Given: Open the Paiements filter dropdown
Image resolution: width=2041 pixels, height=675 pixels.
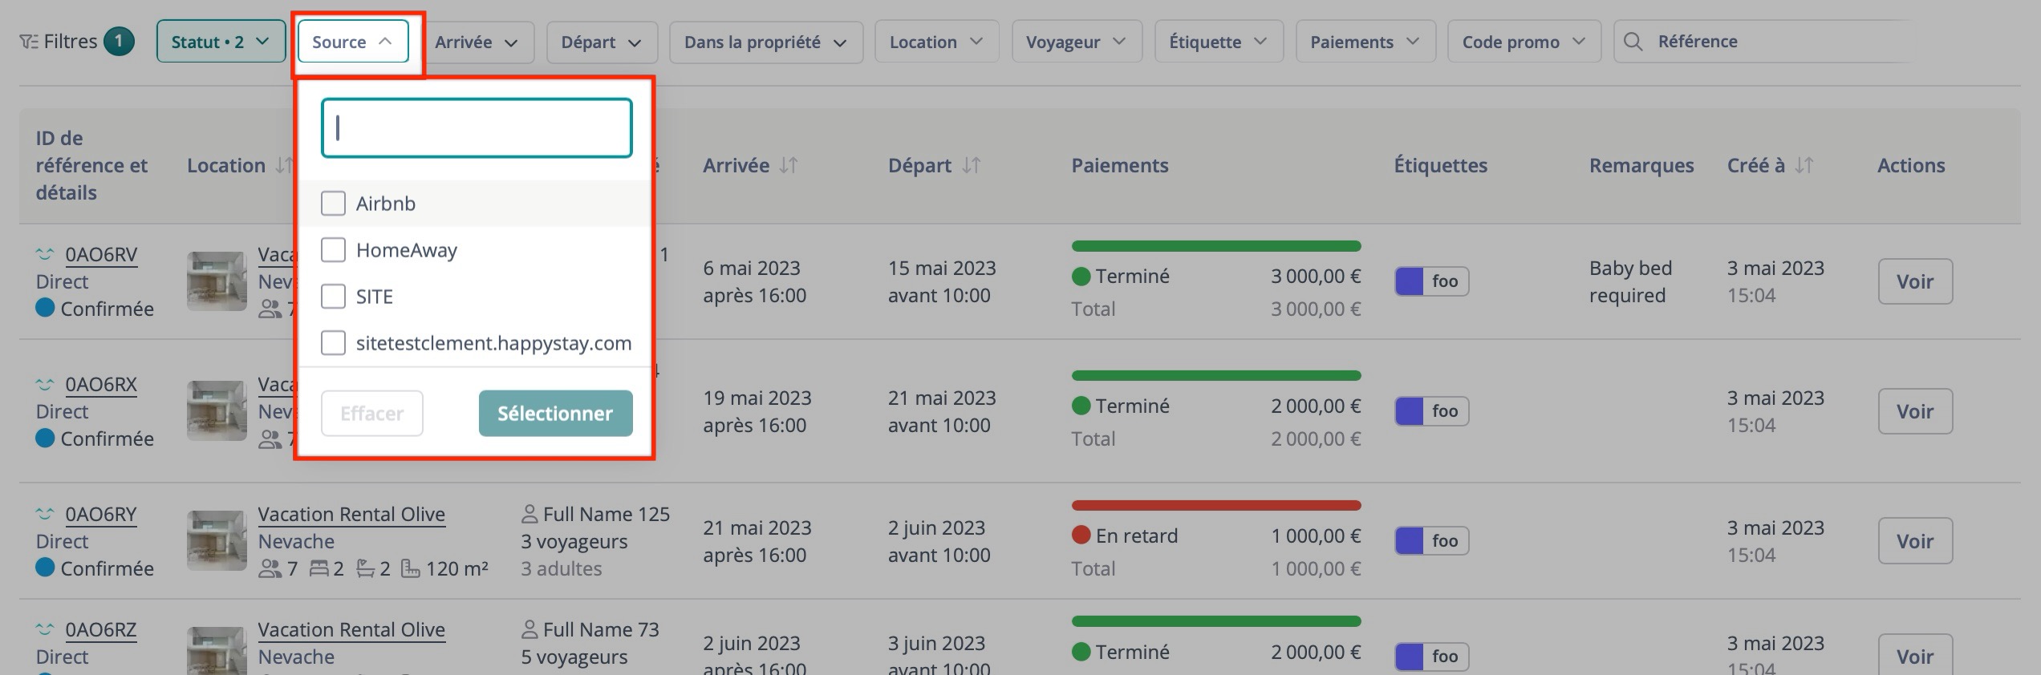Looking at the screenshot, I should (x=1363, y=41).
